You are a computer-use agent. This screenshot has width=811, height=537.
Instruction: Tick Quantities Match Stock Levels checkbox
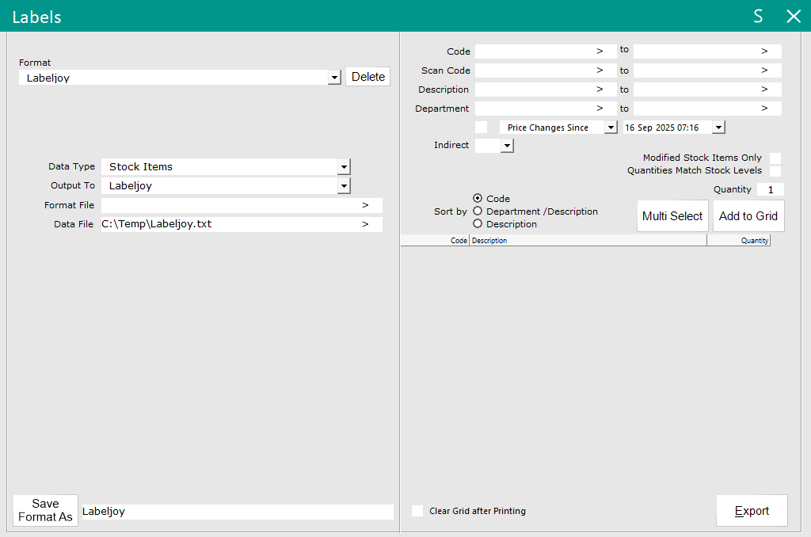pyautogui.click(x=775, y=171)
